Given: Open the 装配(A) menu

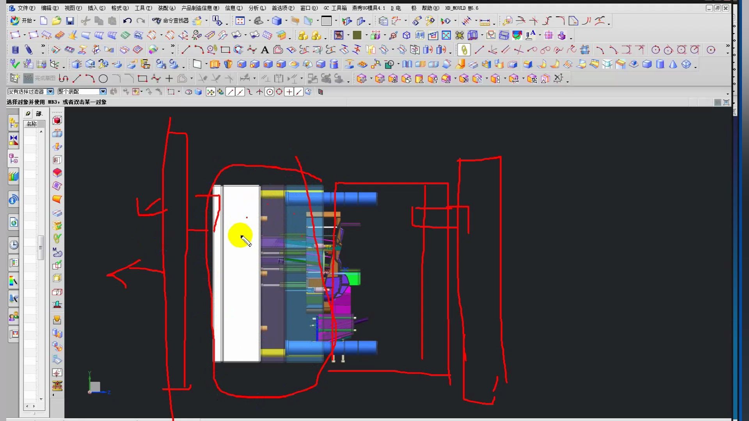Looking at the screenshot, I should pyautogui.click(x=167, y=8).
